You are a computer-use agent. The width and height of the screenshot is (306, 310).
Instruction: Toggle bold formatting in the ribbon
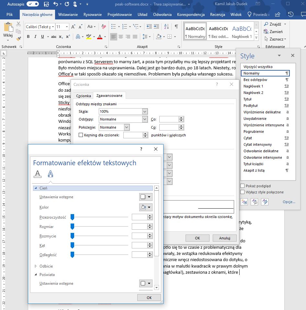[x=28, y=37]
